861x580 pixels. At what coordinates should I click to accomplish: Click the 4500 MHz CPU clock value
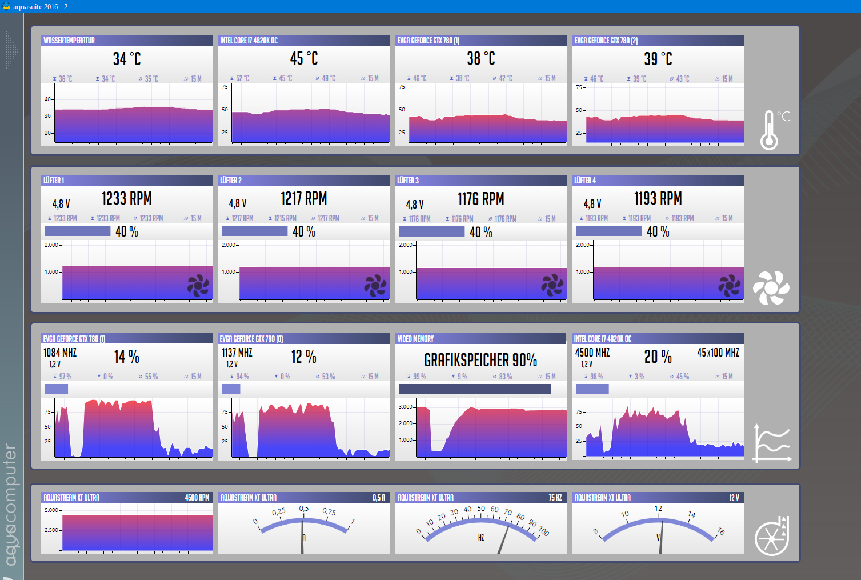tap(592, 353)
